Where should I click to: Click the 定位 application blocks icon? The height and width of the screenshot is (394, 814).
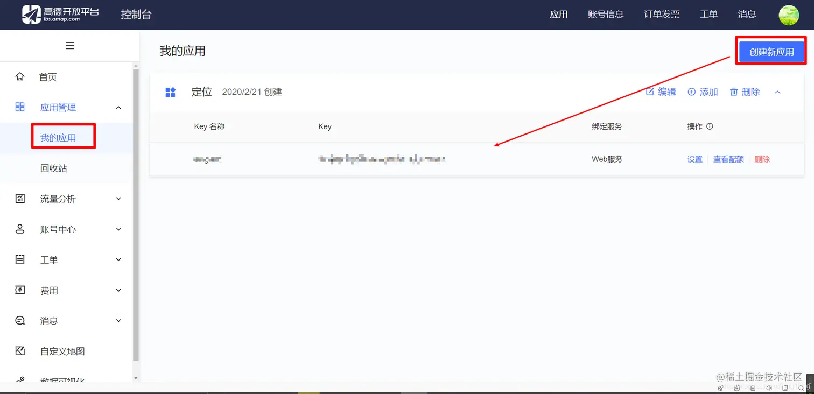point(170,92)
